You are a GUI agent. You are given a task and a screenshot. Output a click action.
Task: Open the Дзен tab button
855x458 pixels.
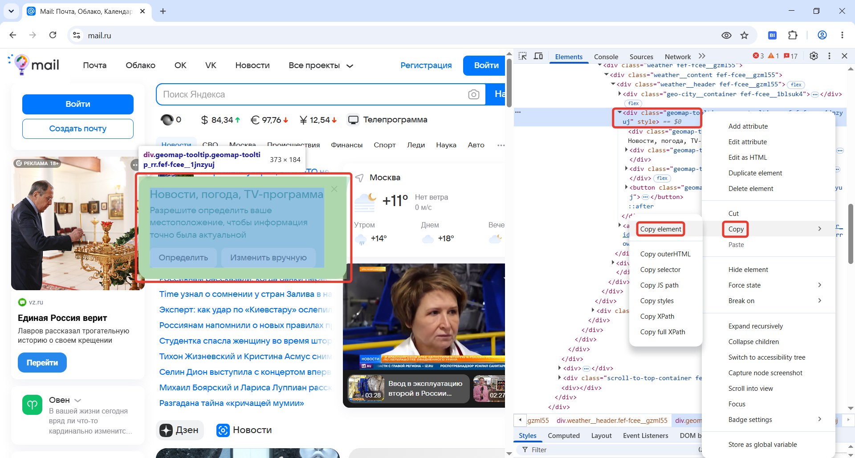point(180,430)
